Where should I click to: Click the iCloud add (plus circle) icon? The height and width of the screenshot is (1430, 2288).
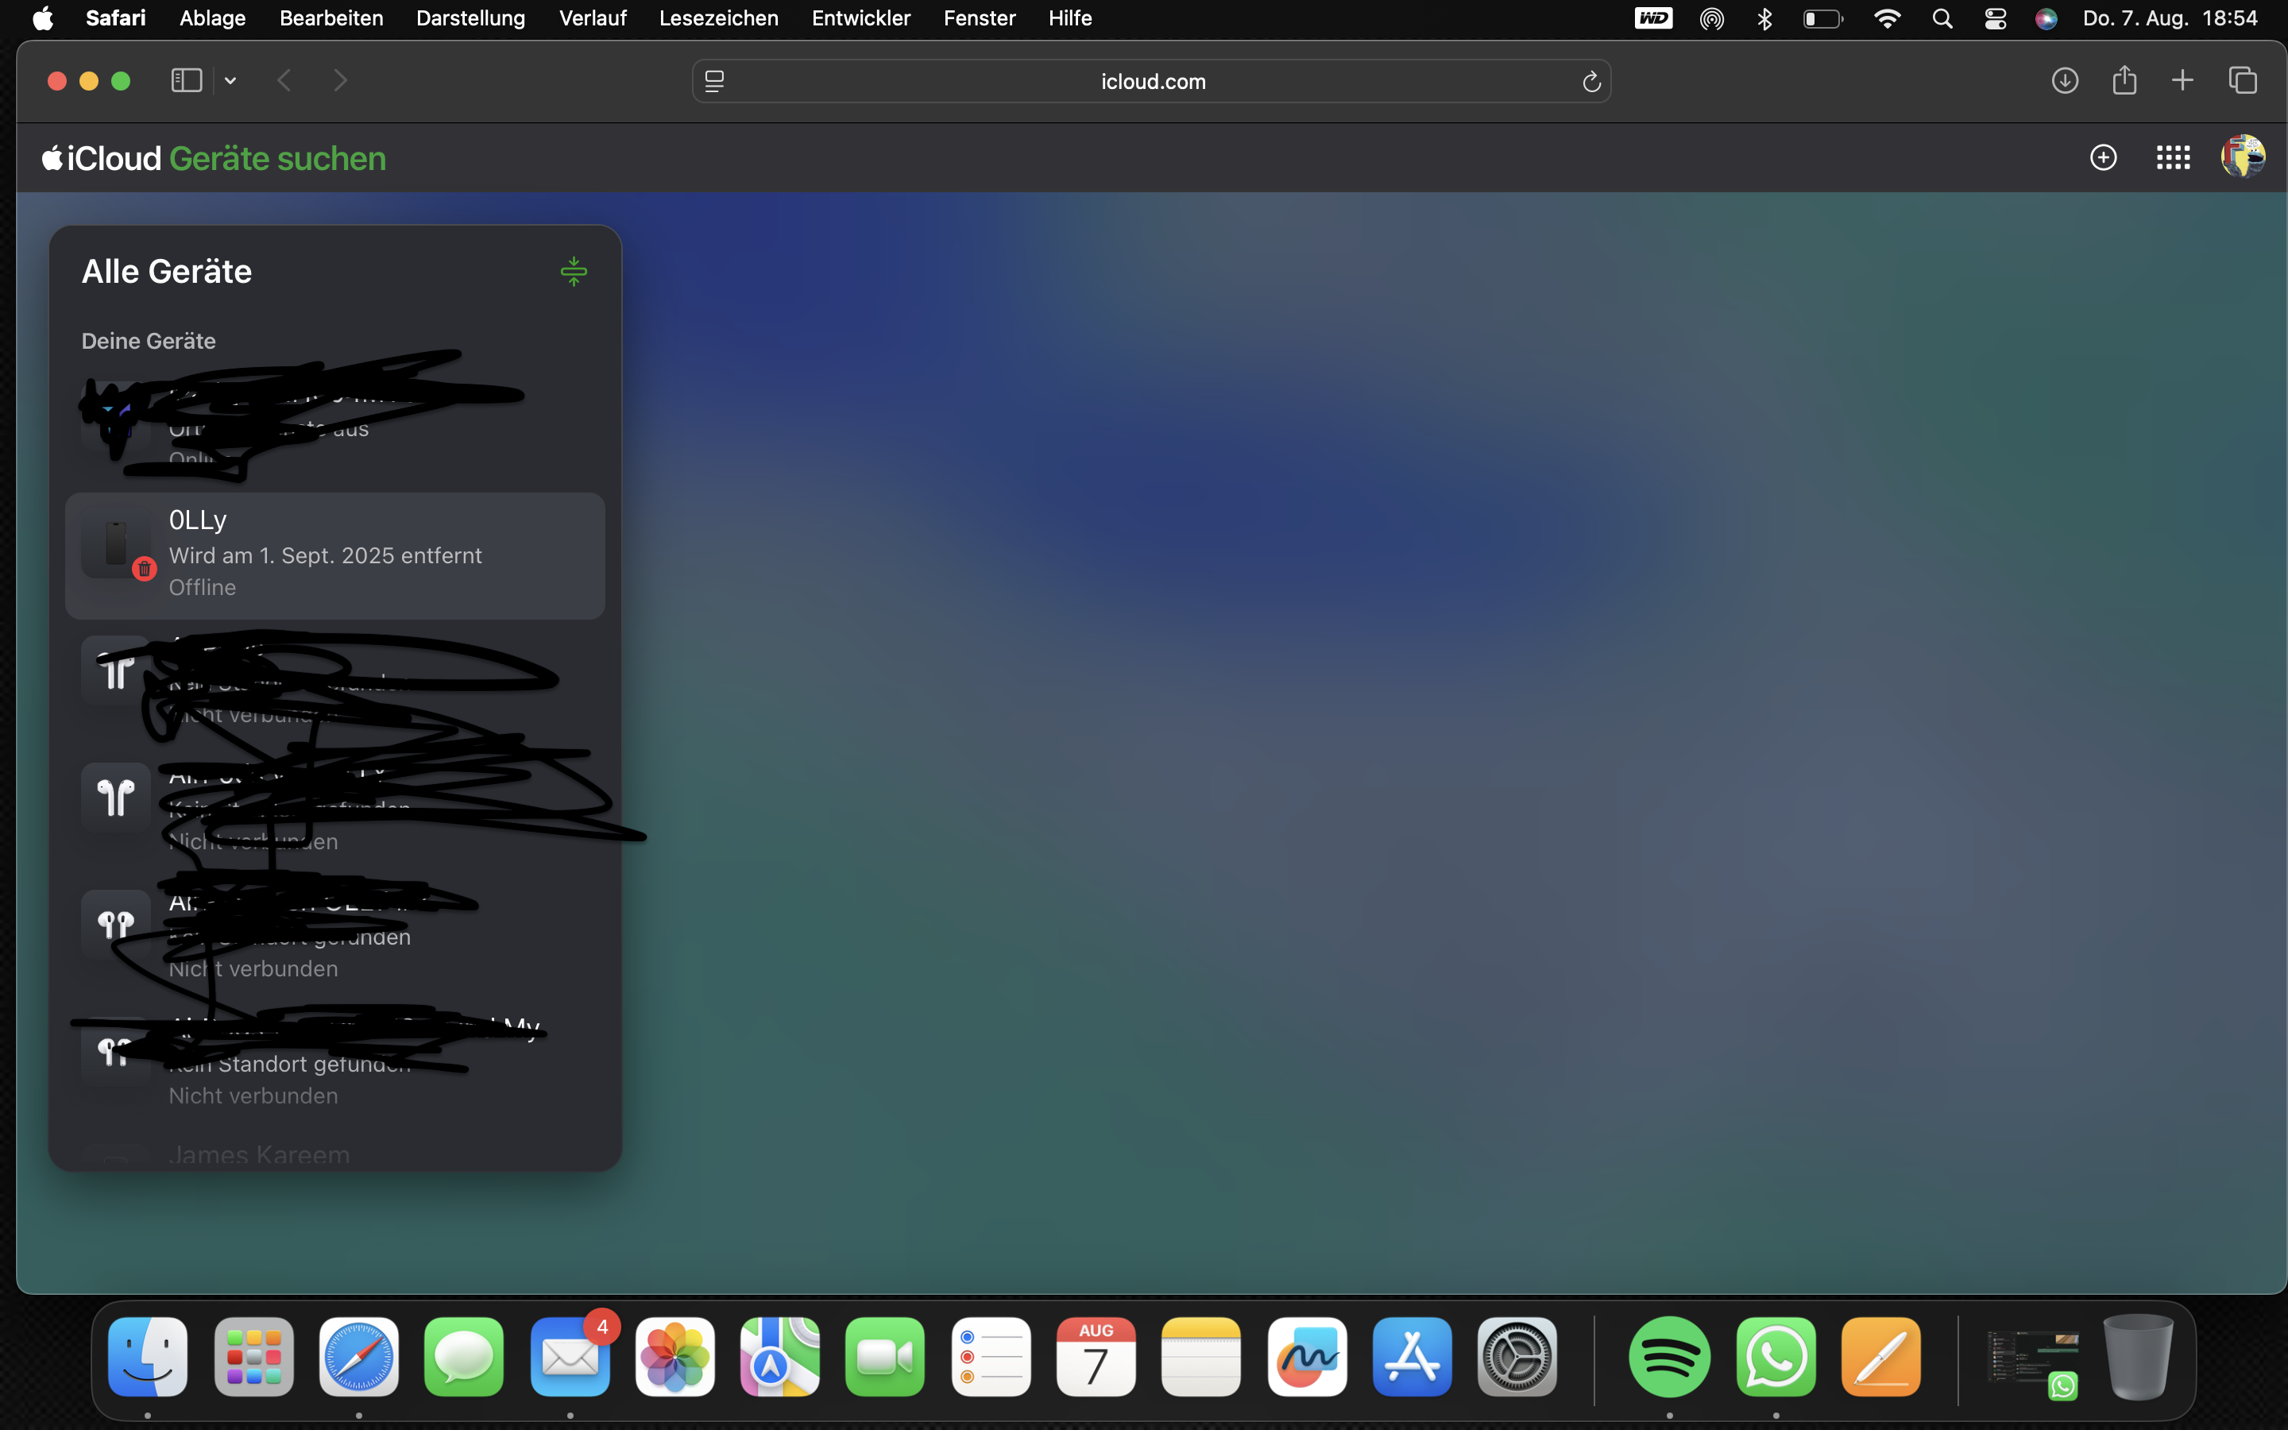[2103, 158]
